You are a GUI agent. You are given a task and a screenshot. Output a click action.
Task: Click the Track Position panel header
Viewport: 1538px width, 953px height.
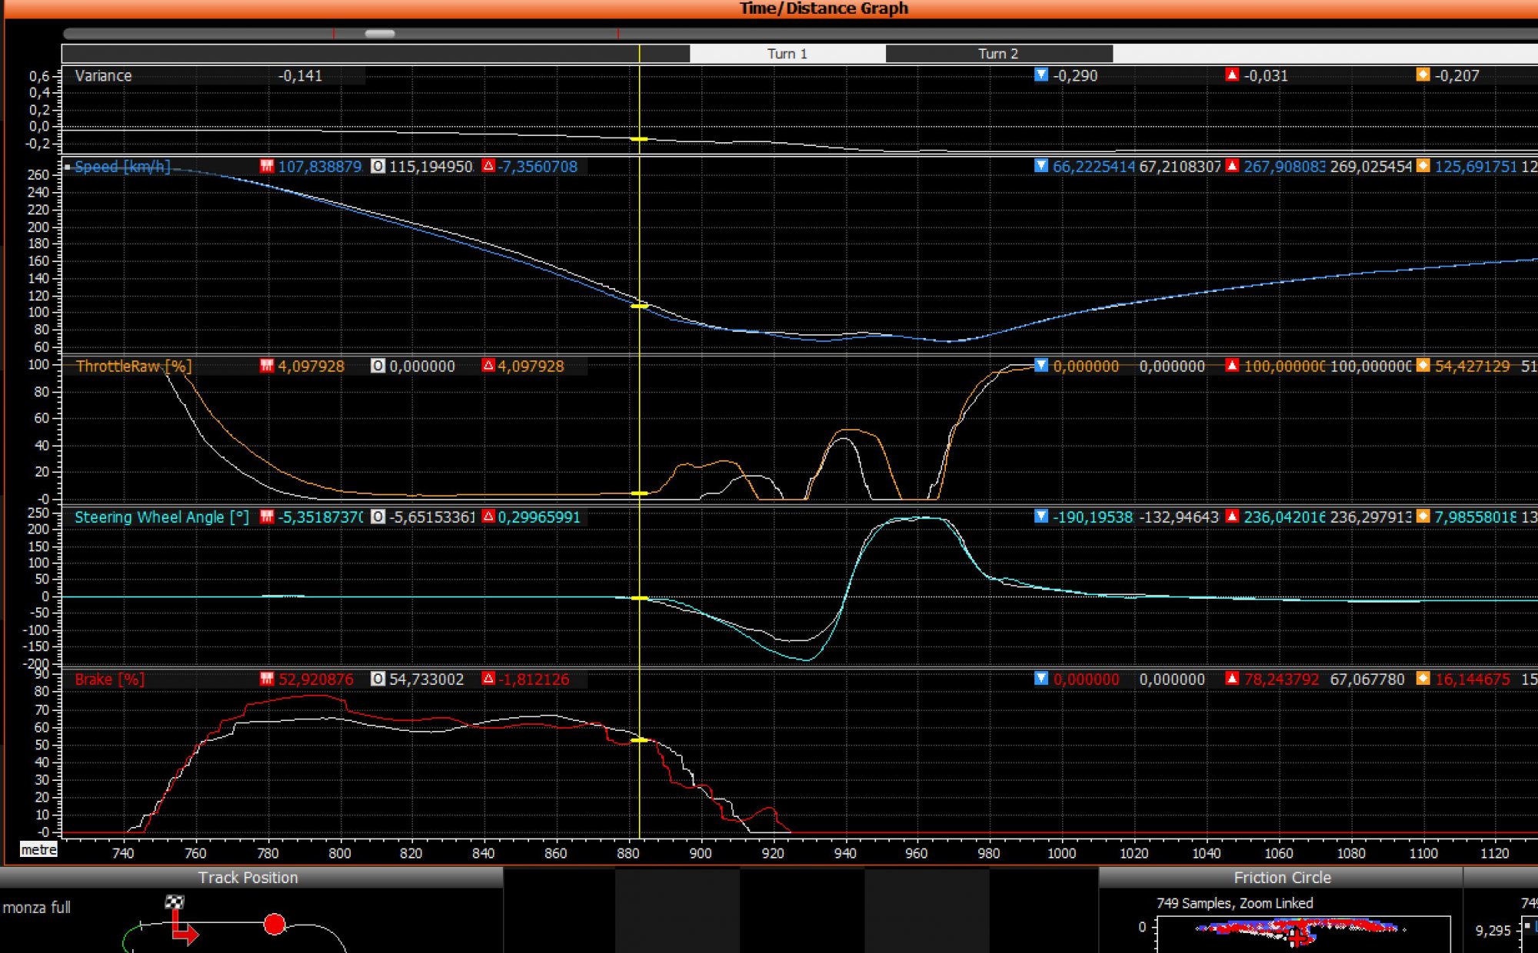(x=248, y=878)
